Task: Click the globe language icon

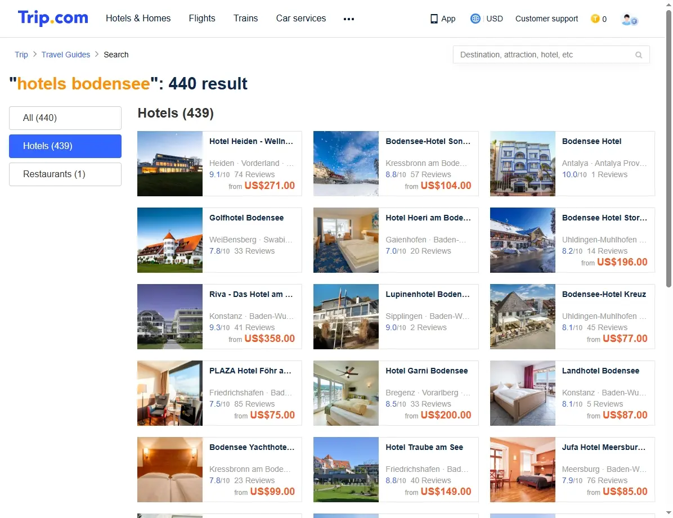Action: point(475,19)
